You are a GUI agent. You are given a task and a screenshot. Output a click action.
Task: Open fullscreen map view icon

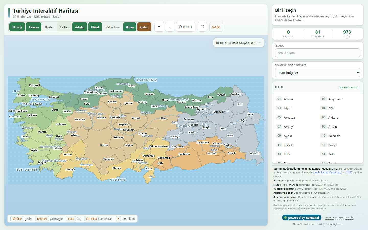tap(202, 27)
